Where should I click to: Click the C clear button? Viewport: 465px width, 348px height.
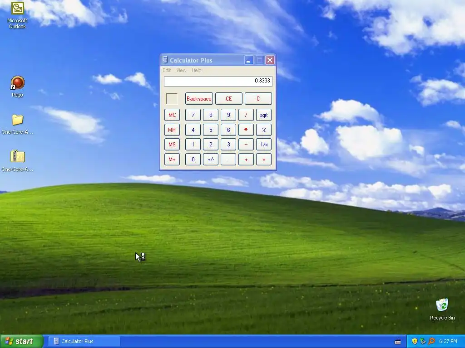[258, 98]
